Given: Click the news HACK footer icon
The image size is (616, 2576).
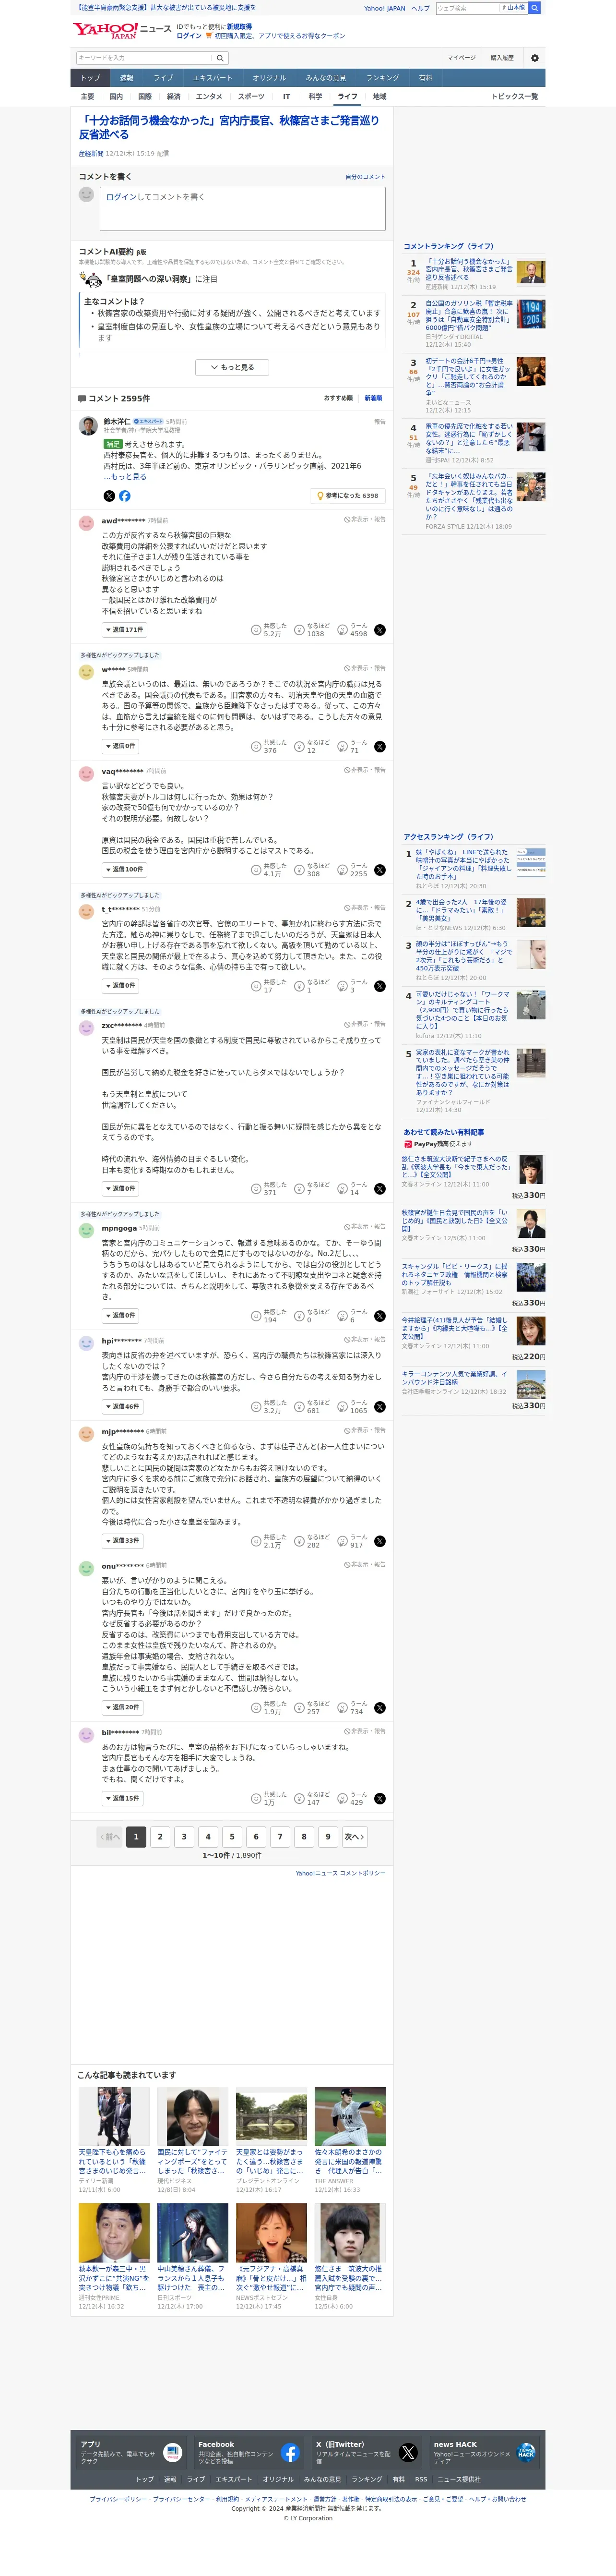Looking at the screenshot, I should tap(525, 2453).
